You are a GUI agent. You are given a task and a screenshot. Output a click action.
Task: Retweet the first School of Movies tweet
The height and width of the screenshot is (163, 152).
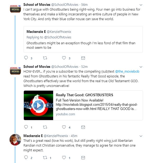(x=45, y=58)
